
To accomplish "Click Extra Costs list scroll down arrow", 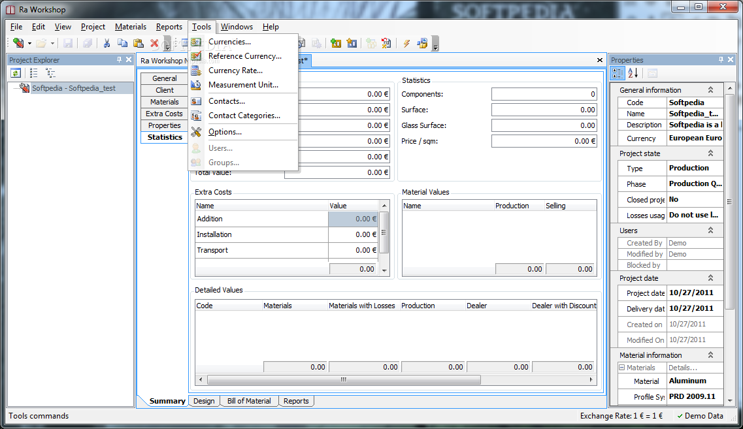I will point(384,270).
